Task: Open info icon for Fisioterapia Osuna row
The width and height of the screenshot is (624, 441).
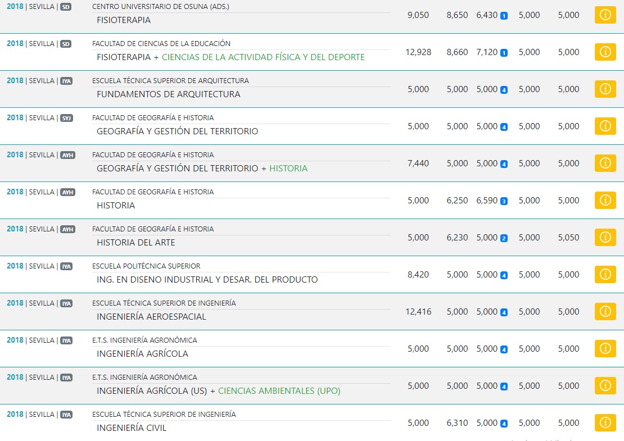Action: [605, 15]
